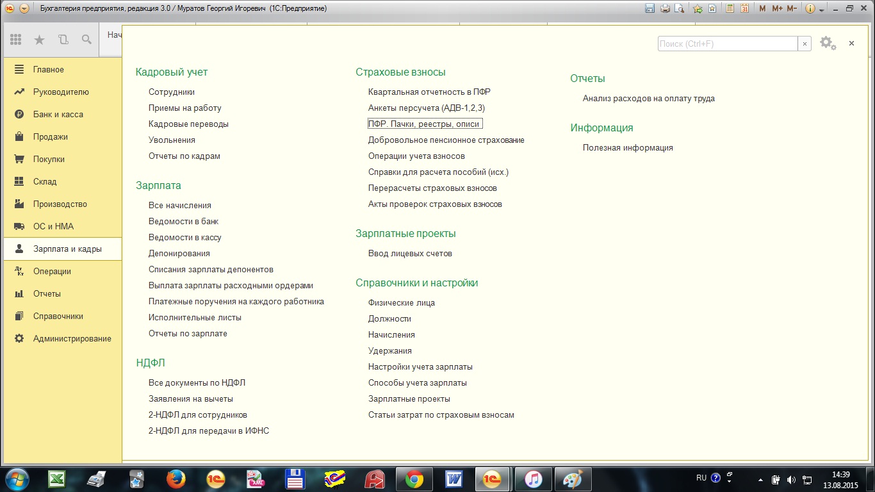Show hidden system tray icons
The width and height of the screenshot is (875, 492).
pyautogui.click(x=760, y=479)
